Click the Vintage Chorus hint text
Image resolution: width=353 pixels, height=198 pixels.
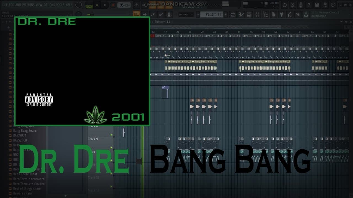pos(325,14)
